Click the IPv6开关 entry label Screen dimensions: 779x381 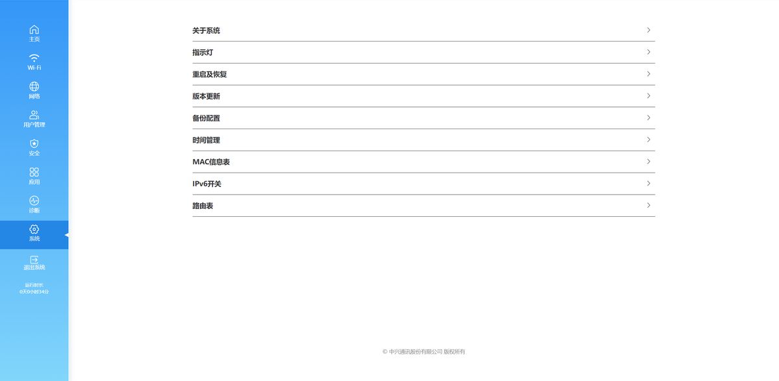[x=207, y=184]
